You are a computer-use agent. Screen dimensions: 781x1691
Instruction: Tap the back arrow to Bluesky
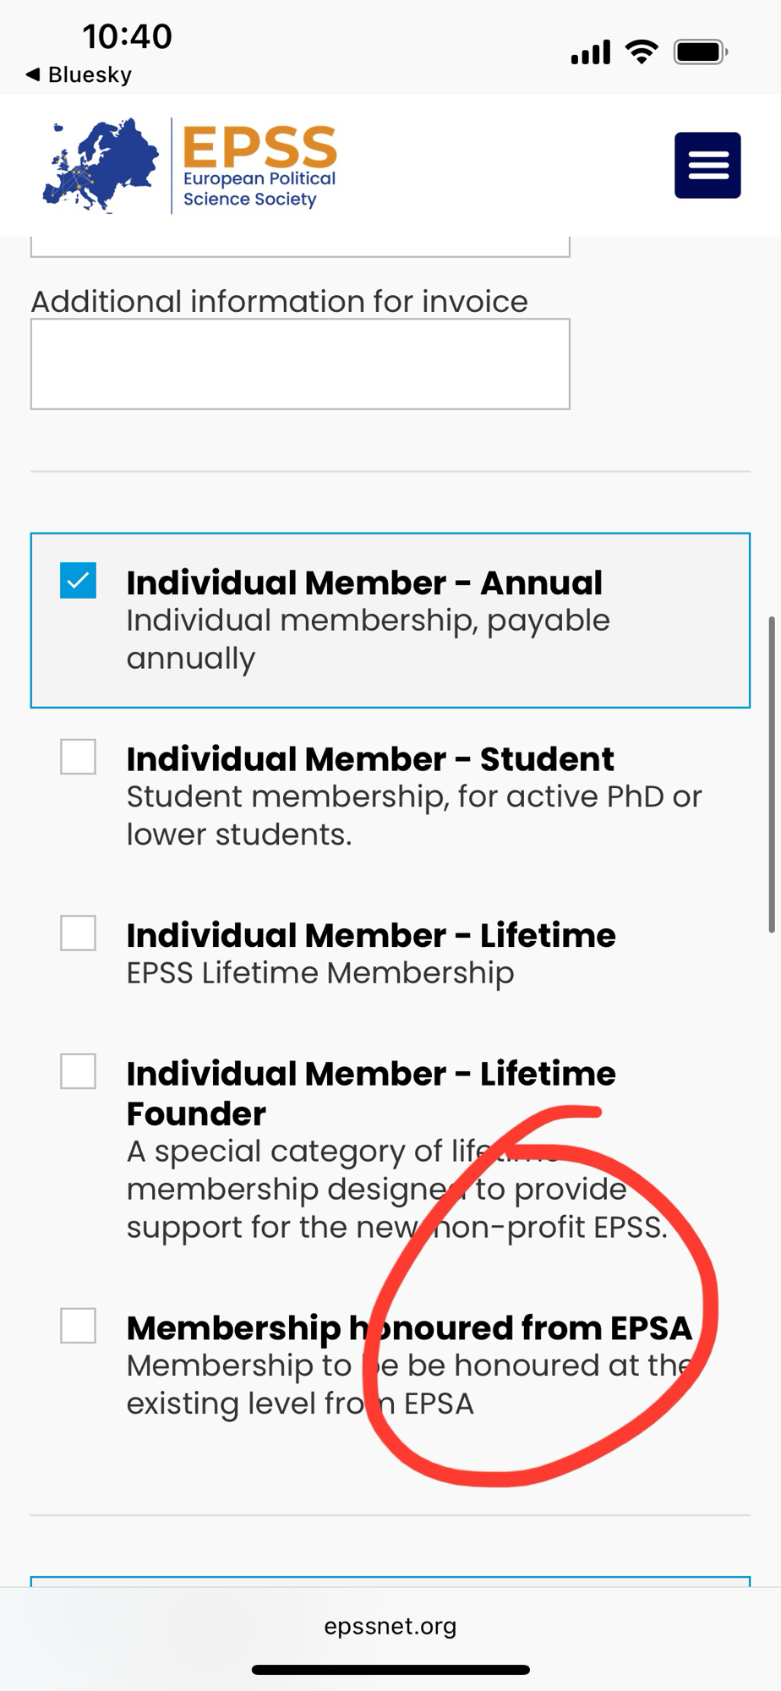tap(34, 74)
